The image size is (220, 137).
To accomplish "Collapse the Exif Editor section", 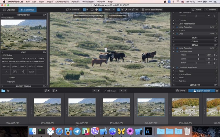I will [x=2, y=55].
